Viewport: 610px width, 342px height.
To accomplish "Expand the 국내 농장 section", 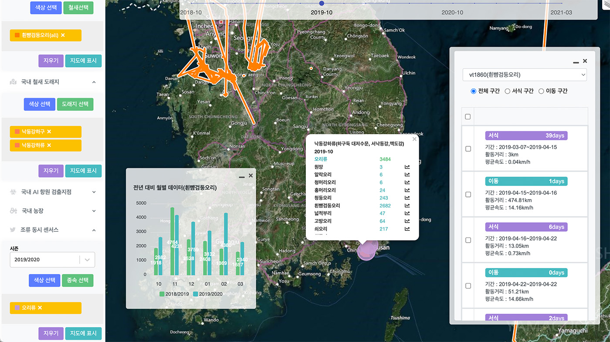I will tap(94, 211).
